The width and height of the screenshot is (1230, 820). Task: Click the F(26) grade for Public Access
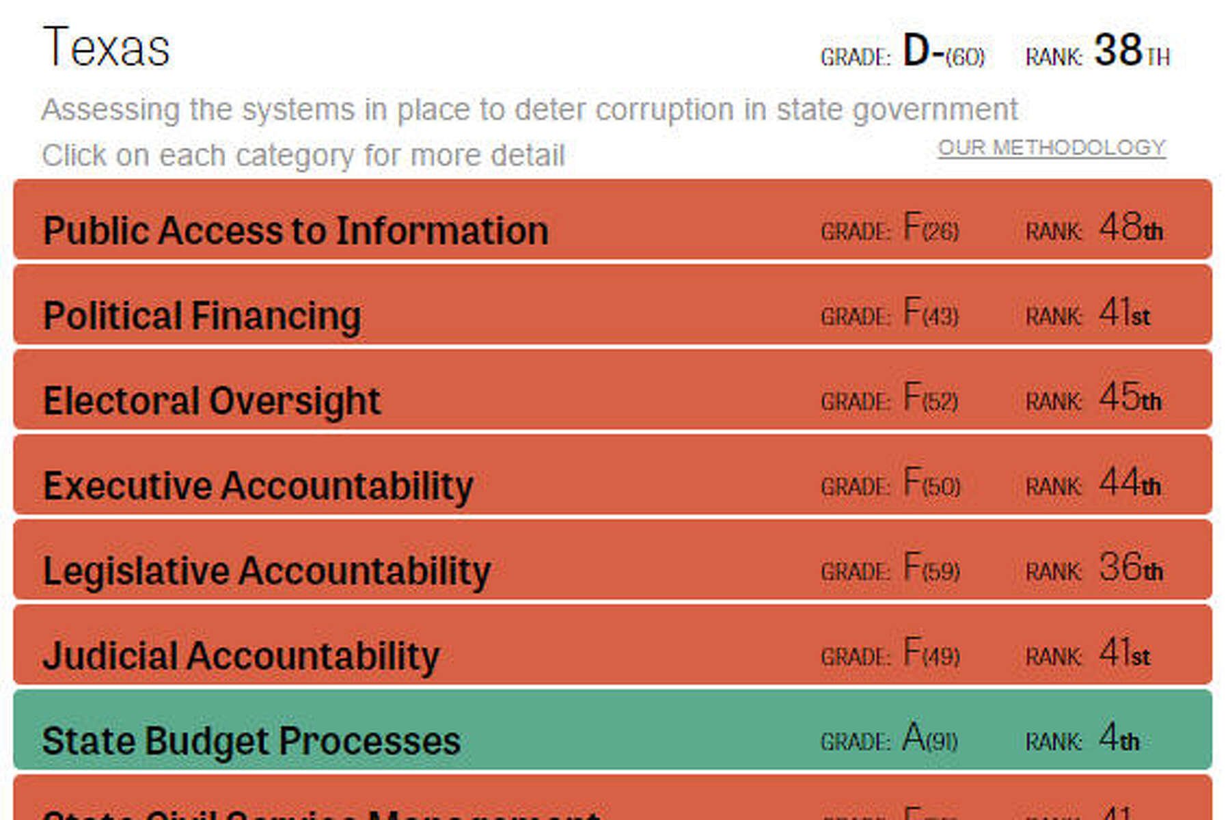pos(931,228)
